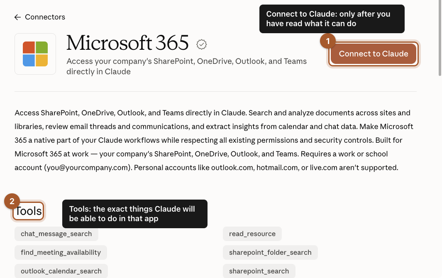This screenshot has height=278, width=442.
Task: Click the Microsoft 365 logo tile
Action: click(35, 54)
